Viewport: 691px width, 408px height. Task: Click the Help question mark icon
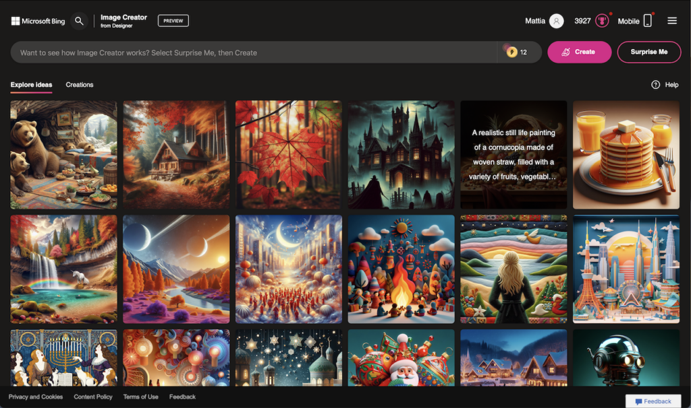tap(655, 85)
